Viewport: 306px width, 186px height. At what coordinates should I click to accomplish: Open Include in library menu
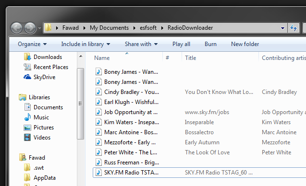point(86,44)
